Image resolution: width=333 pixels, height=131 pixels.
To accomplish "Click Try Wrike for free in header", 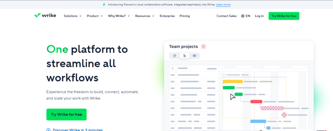I will [x=284, y=16].
